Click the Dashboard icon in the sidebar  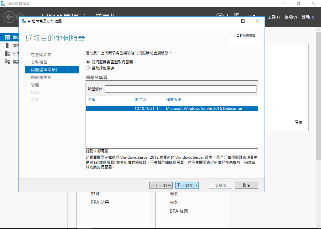pyautogui.click(x=8, y=37)
